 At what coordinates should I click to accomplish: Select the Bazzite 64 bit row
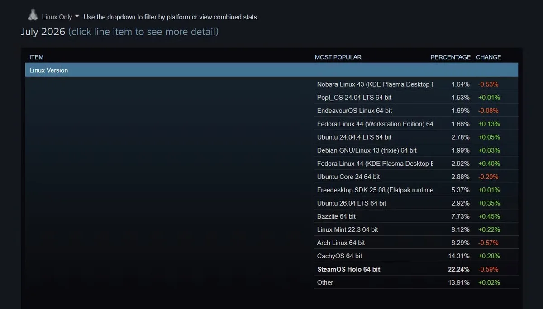pos(416,216)
